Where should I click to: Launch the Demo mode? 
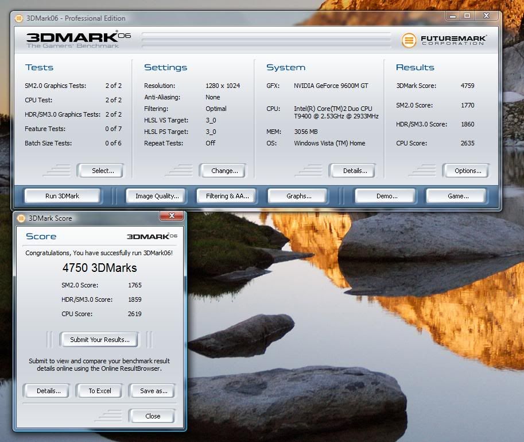pos(386,196)
